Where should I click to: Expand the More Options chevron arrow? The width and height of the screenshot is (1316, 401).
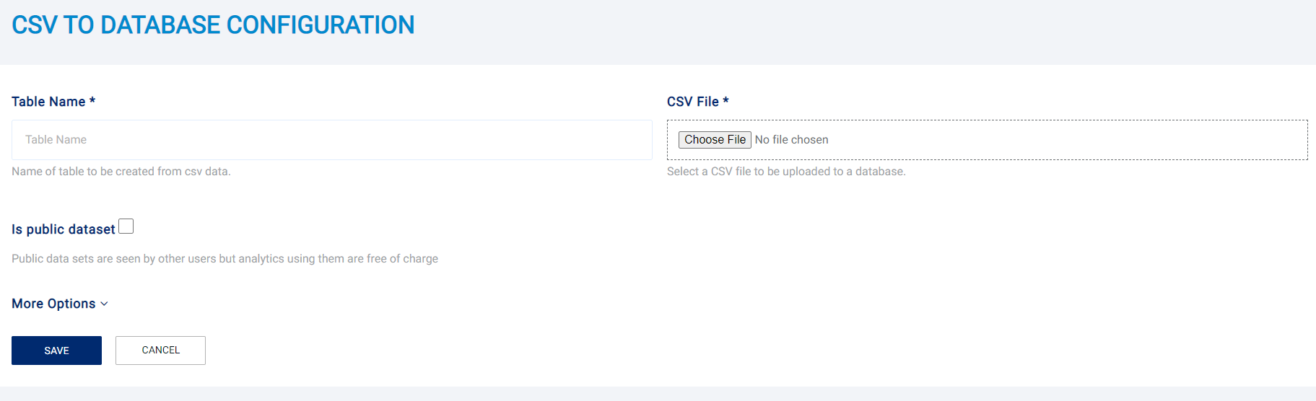pyautogui.click(x=104, y=304)
